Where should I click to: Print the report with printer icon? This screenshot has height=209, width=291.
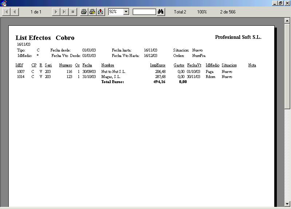pyautogui.click(x=84, y=12)
